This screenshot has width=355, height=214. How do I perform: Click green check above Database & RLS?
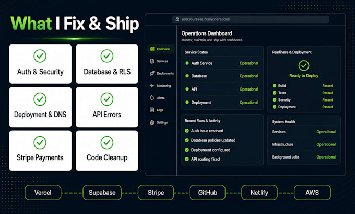click(x=107, y=56)
